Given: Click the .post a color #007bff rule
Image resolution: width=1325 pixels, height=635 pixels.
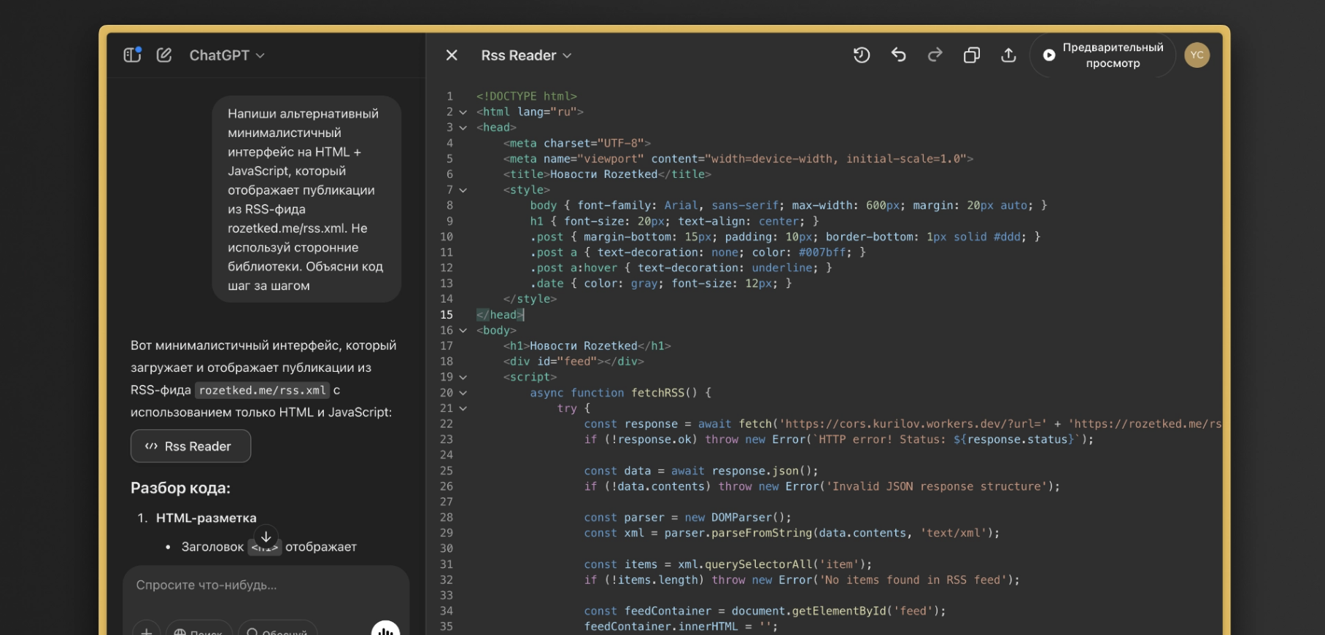Looking at the screenshot, I should tap(698, 253).
